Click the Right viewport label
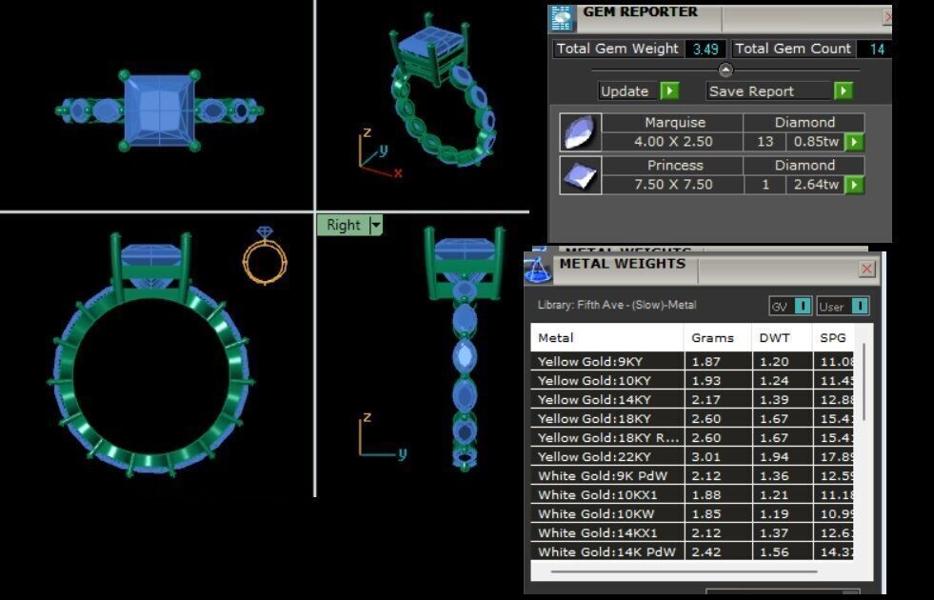 [343, 225]
